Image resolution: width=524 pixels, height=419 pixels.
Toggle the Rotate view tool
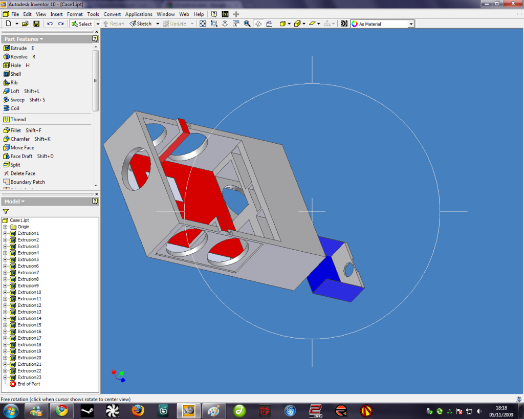point(258,24)
